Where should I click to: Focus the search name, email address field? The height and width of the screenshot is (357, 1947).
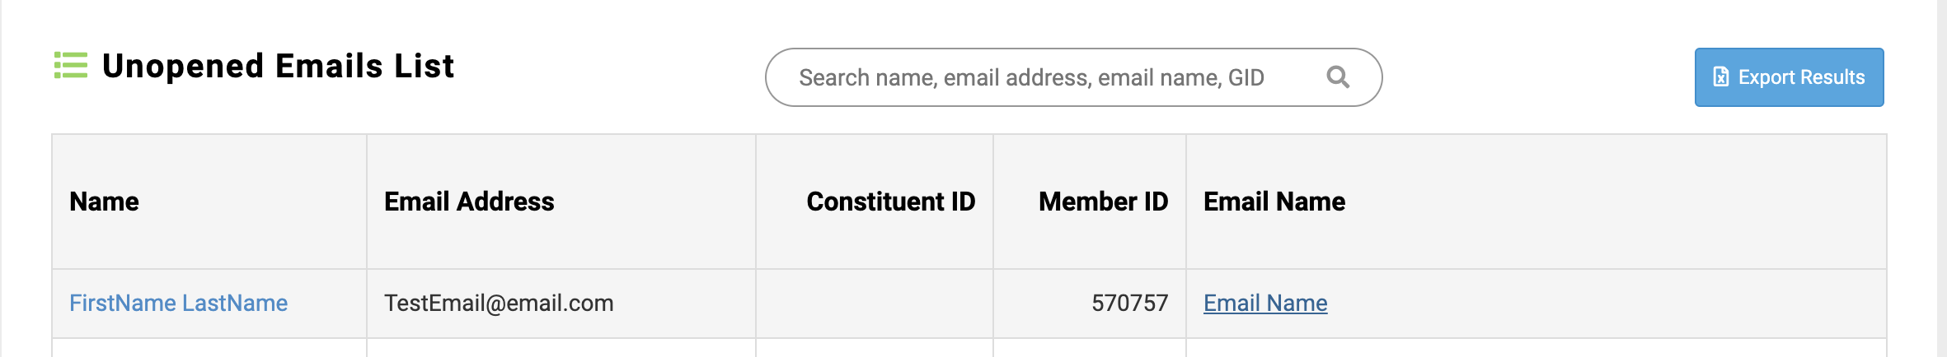click(x=1030, y=77)
